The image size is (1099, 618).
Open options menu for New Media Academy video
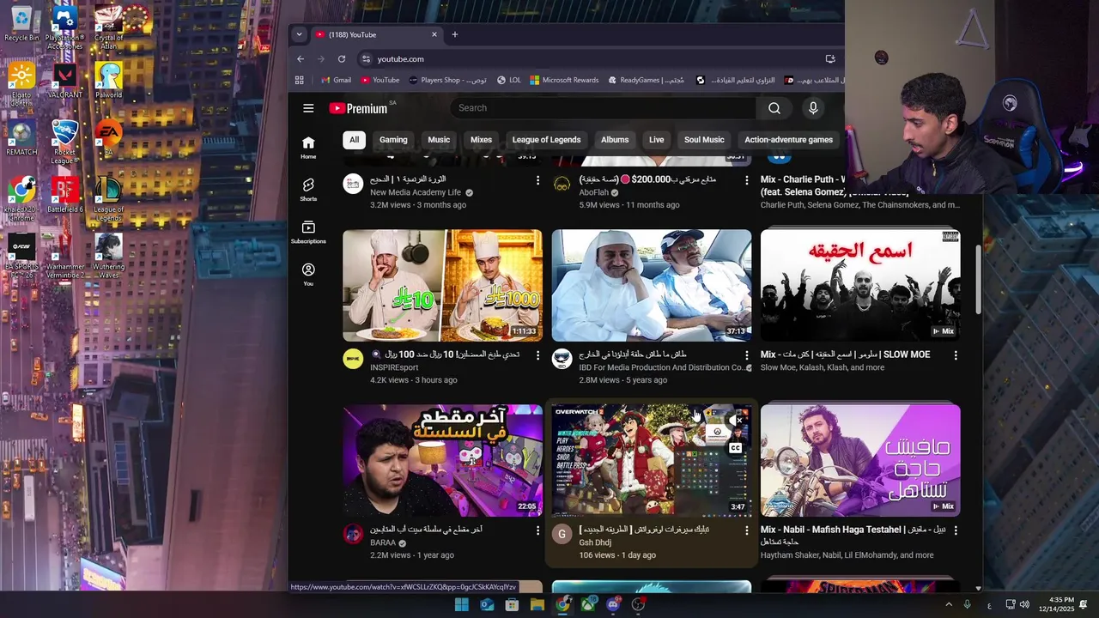click(x=537, y=180)
